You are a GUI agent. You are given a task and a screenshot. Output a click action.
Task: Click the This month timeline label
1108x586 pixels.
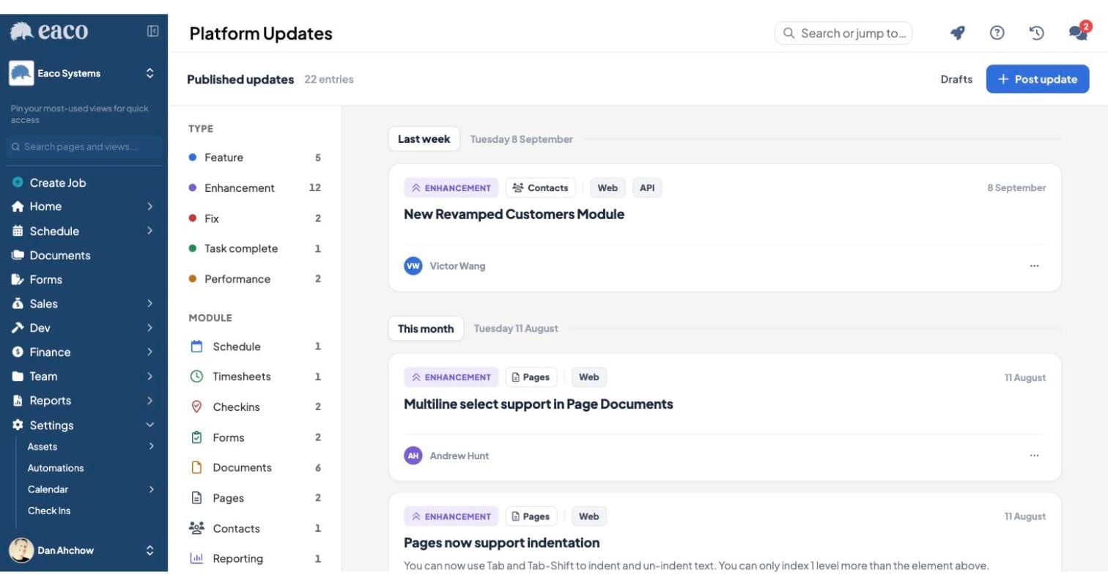pyautogui.click(x=426, y=329)
